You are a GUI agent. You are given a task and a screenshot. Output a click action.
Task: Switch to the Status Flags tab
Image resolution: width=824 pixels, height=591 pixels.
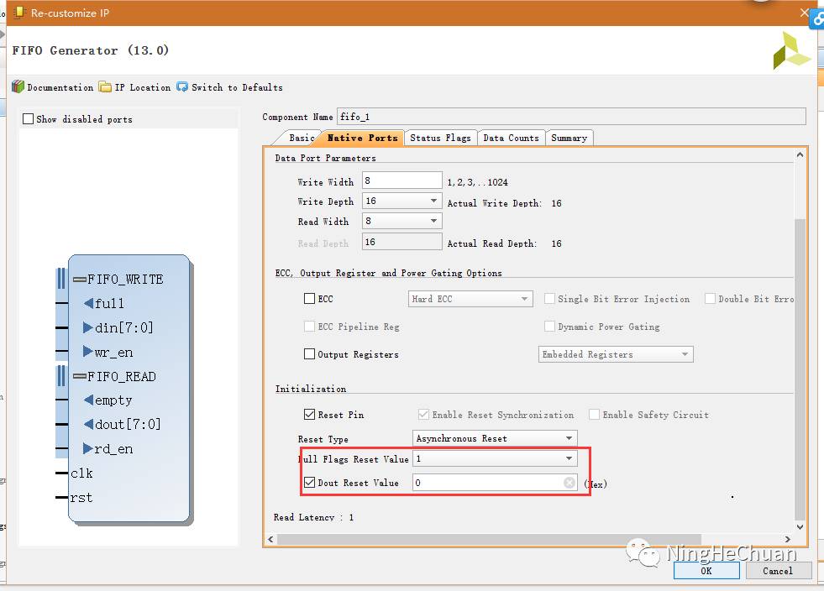pos(440,138)
